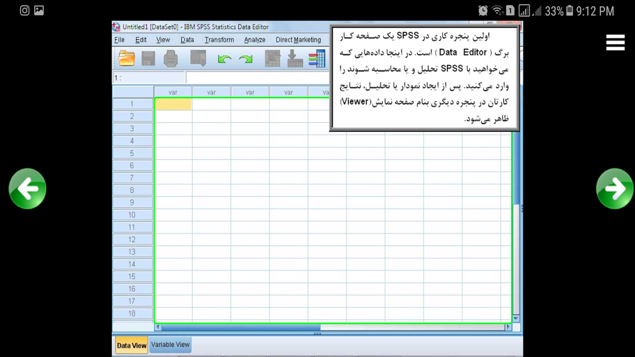Tap the Instagram notification icon
Image resolution: width=635 pixels, height=357 pixels.
(25, 10)
